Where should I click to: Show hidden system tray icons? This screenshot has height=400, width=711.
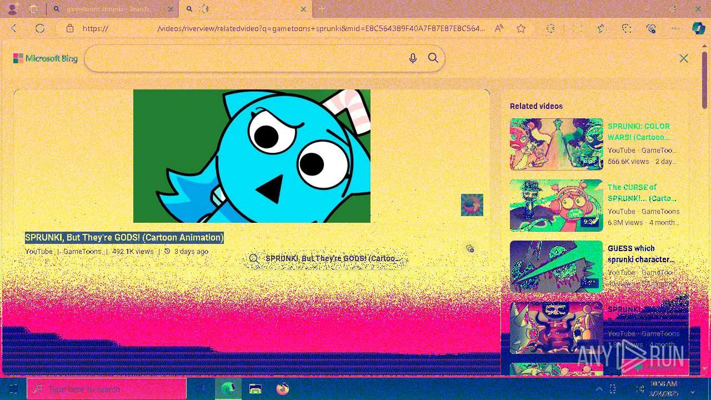click(x=599, y=389)
